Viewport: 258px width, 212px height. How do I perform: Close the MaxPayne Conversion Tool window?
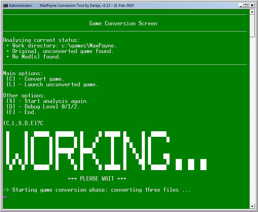coord(252,6)
